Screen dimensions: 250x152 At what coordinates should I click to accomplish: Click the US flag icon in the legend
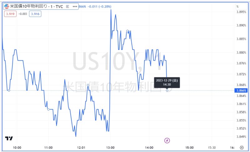(x=7, y=6)
